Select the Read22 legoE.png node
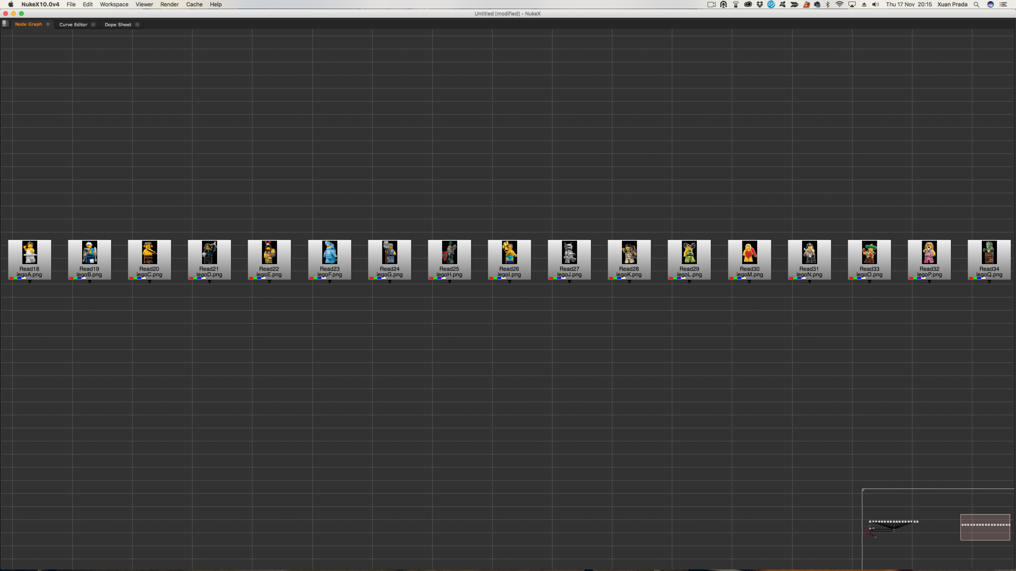Screen dimensions: 1016x571 (269, 260)
